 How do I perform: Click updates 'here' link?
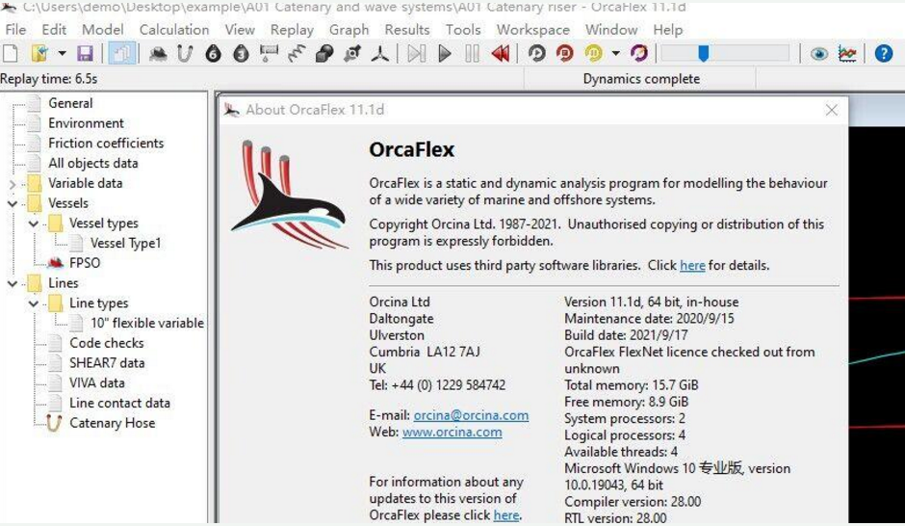pos(506,515)
